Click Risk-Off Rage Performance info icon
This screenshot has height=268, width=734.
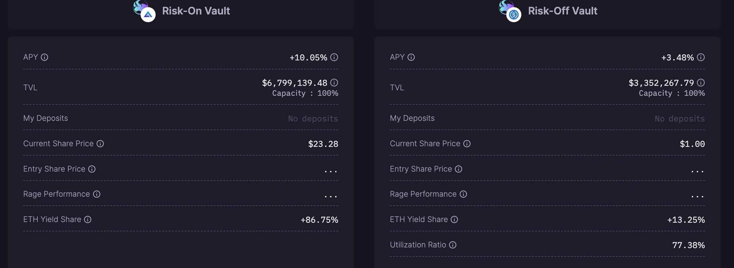463,194
